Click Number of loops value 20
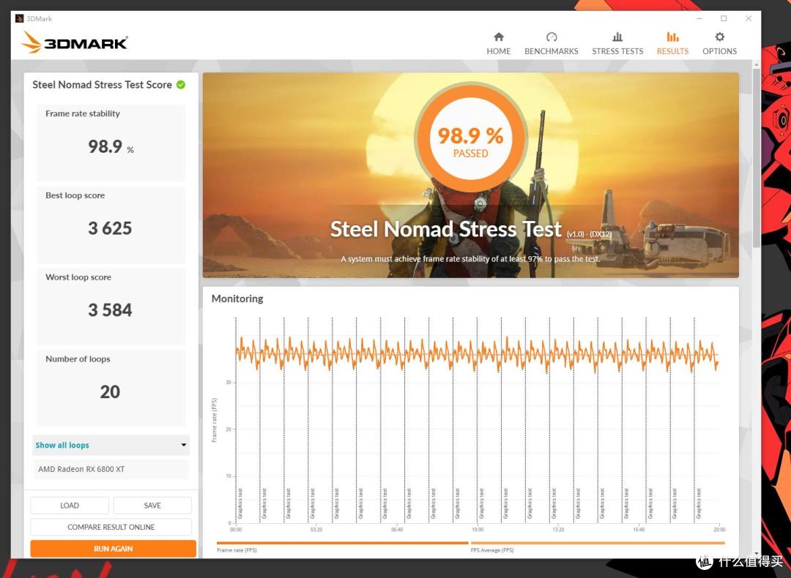Screen dimensions: 791x578 point(110,391)
